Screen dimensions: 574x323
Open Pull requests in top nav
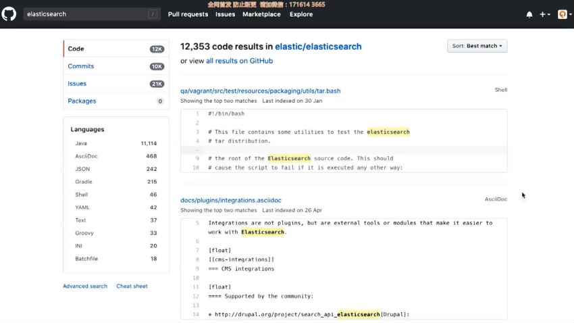pyautogui.click(x=188, y=14)
